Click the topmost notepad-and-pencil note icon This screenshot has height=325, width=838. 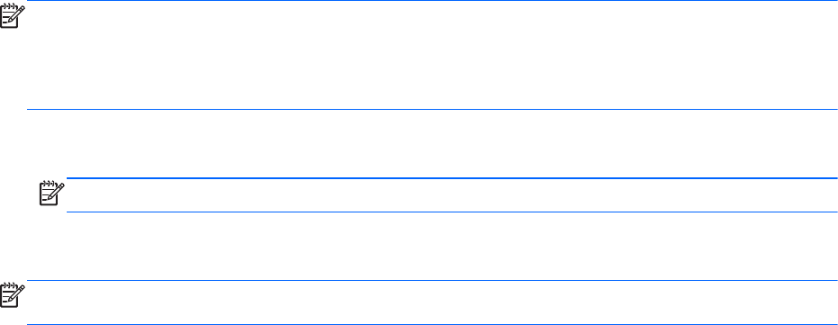(13, 17)
